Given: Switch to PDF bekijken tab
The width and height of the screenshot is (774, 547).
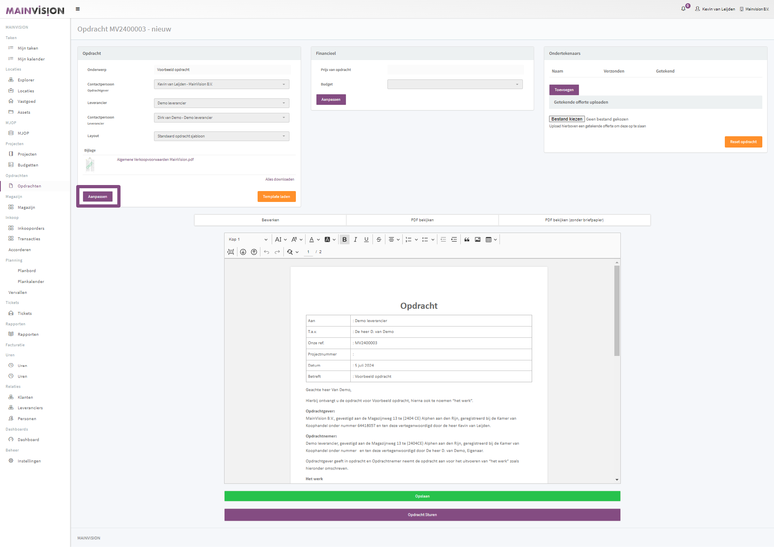Looking at the screenshot, I should [422, 220].
